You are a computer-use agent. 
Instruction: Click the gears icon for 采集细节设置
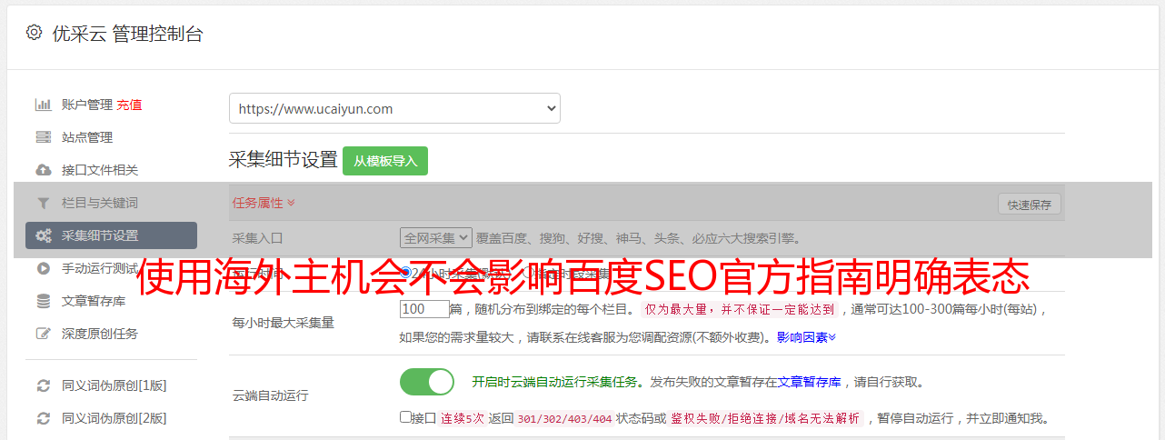[x=43, y=235]
